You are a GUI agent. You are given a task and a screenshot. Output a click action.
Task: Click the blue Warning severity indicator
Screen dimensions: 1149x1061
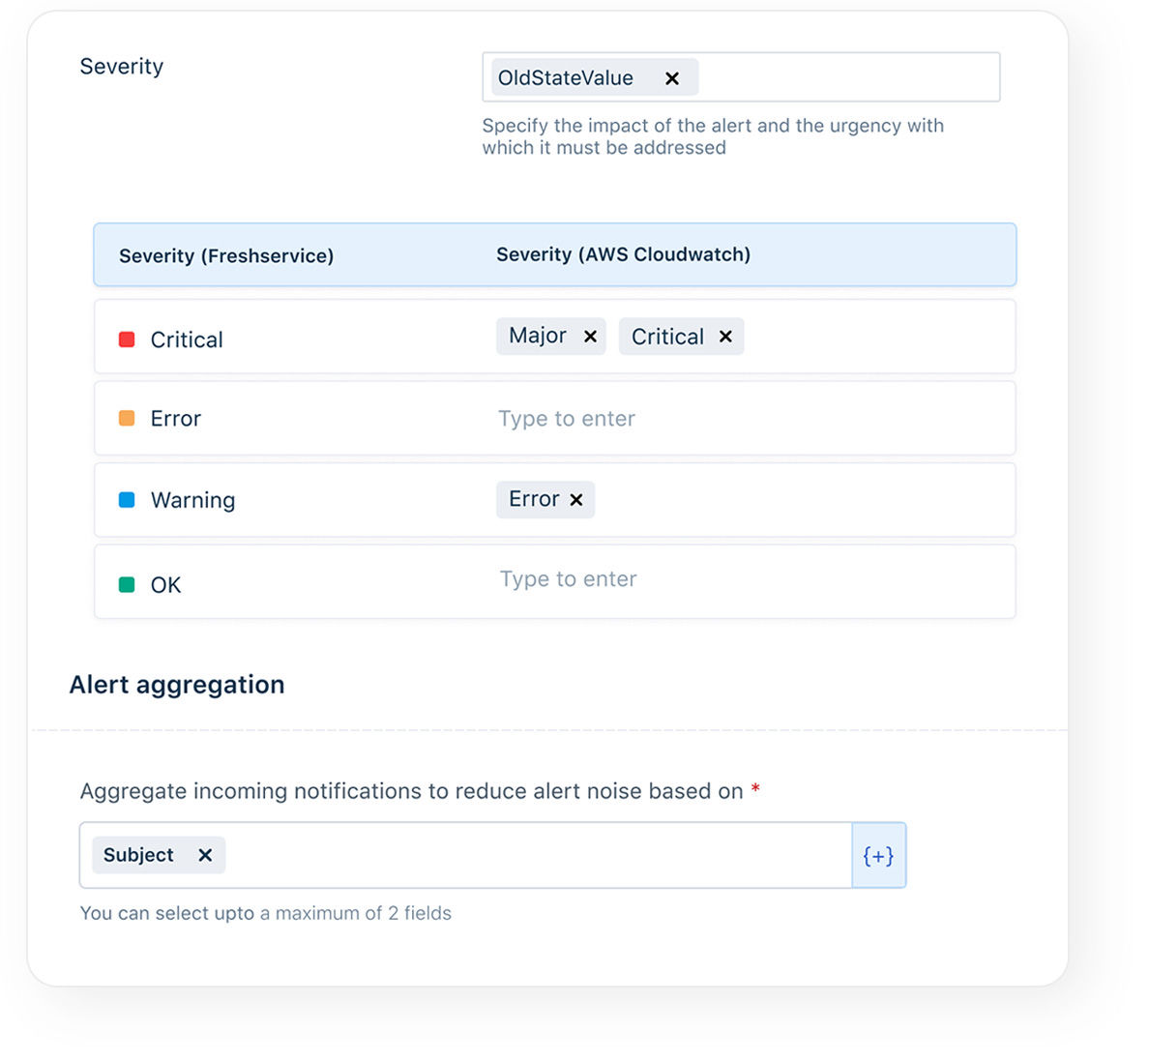tap(127, 499)
